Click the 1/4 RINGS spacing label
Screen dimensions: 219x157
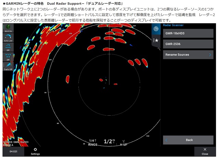click(92, 143)
